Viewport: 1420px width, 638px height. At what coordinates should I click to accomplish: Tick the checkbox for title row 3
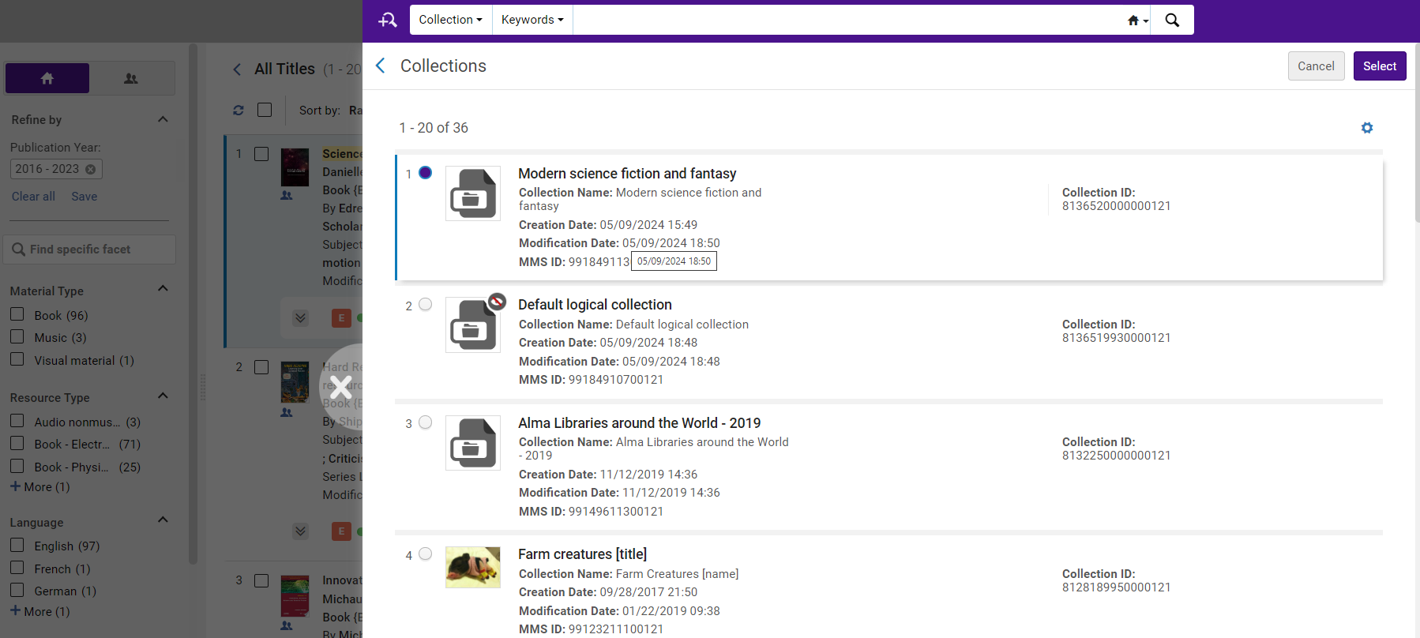[x=261, y=581]
